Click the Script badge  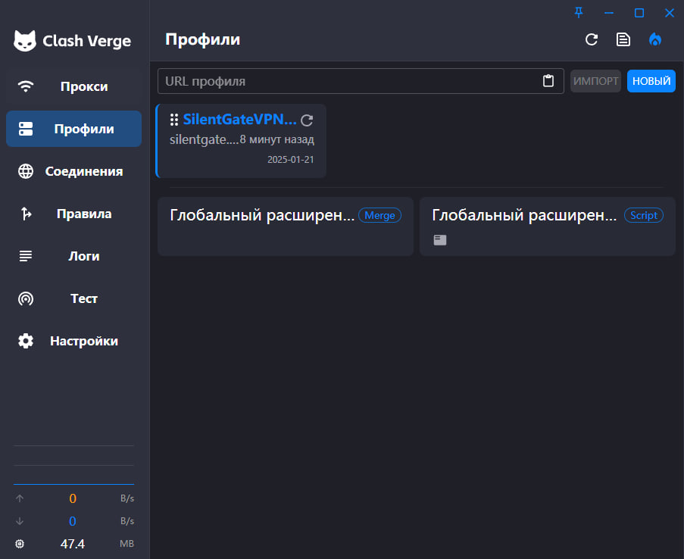643,215
